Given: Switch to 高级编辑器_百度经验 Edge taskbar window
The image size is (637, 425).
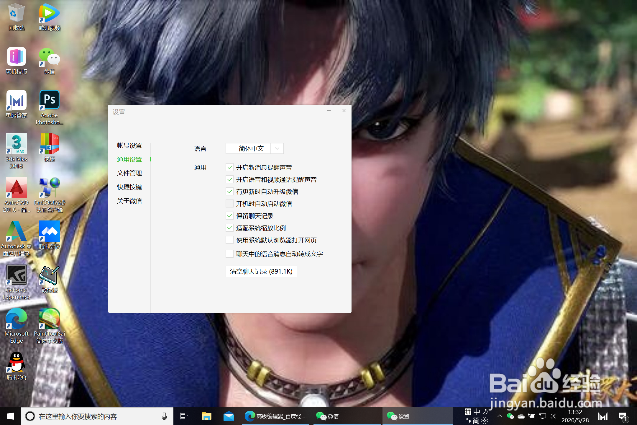Looking at the screenshot, I should point(275,416).
